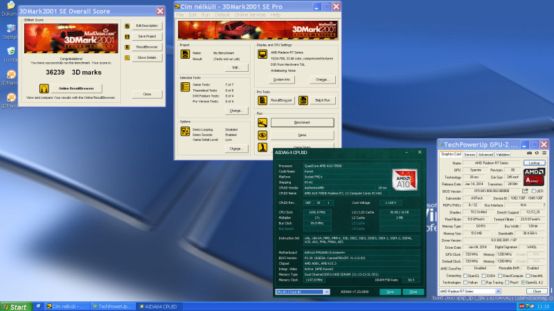Image resolution: width=554 pixels, height=311 pixels.
Task: Open the File menu in 3DMark2001 Pro
Action: [180, 15]
